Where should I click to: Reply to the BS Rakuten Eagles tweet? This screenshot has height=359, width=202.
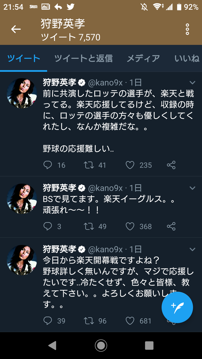48,226
